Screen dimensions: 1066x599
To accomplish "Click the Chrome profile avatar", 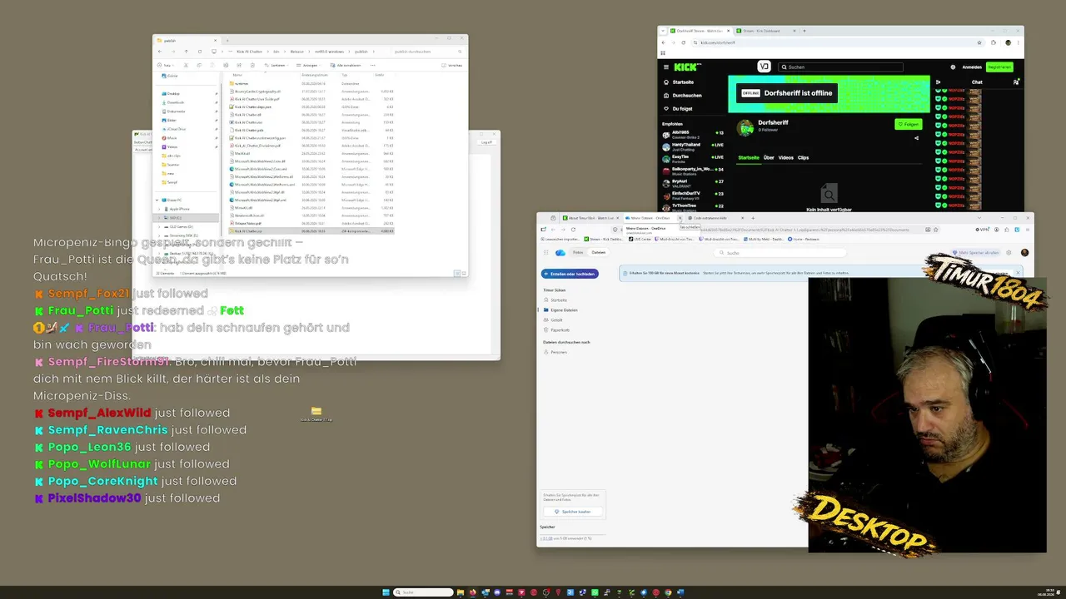I will pyautogui.click(x=1008, y=42).
